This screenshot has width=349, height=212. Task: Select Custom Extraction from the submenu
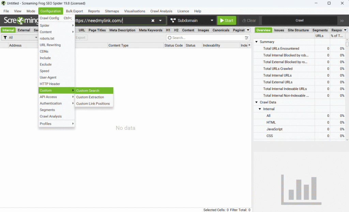tap(90, 97)
